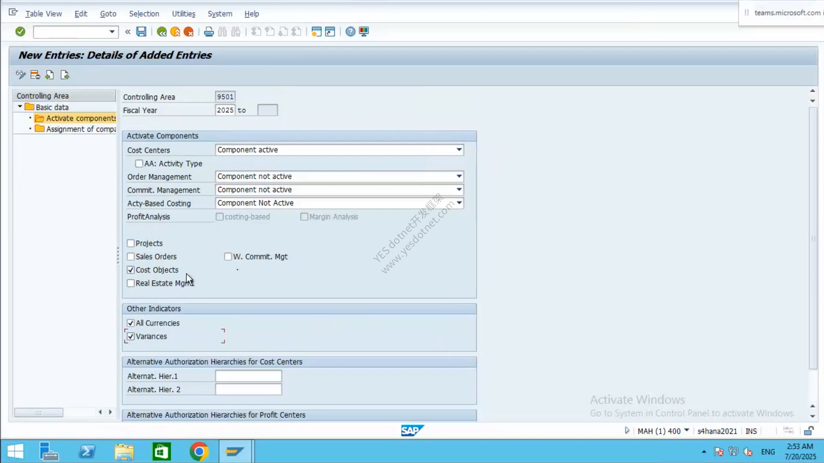The image size is (824, 463).
Task: Click the green Enter checkmark icon
Action: click(20, 32)
